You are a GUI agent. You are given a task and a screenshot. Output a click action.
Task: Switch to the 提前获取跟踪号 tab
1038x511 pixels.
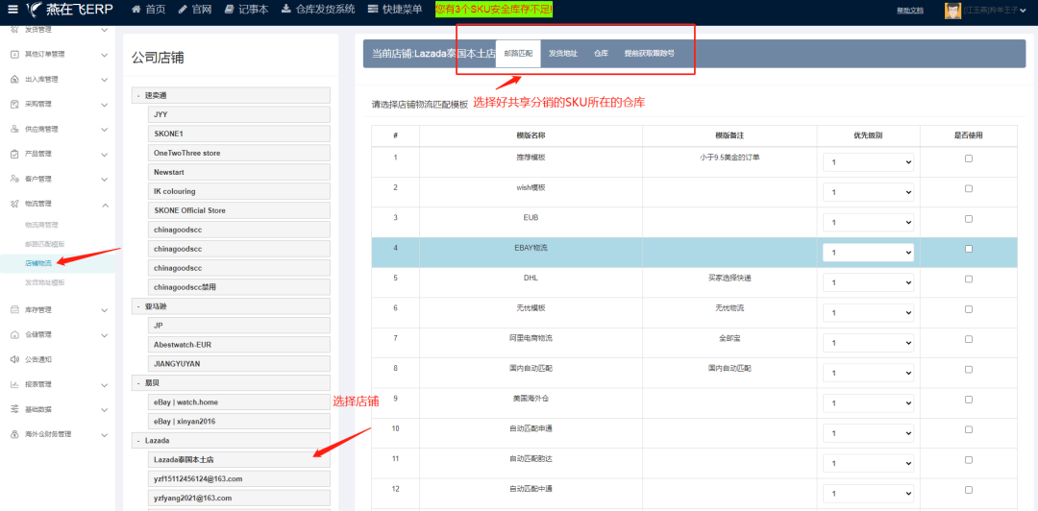650,54
